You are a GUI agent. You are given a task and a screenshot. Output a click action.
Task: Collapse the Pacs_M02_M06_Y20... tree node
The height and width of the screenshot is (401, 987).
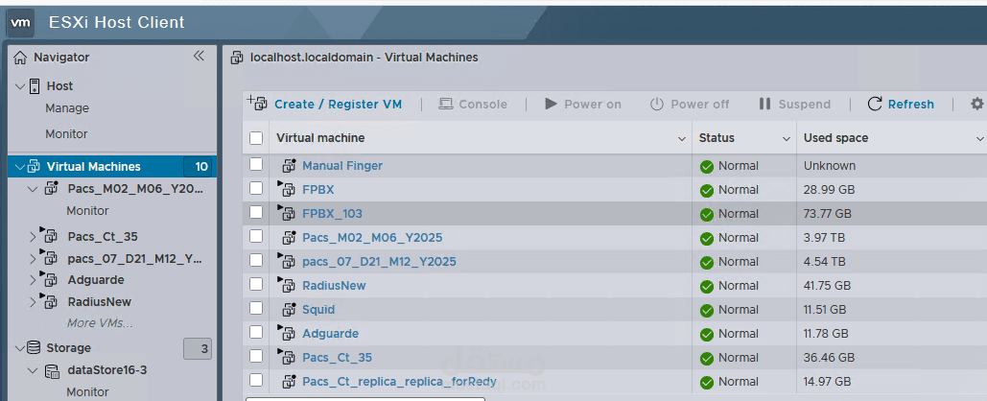click(x=34, y=189)
